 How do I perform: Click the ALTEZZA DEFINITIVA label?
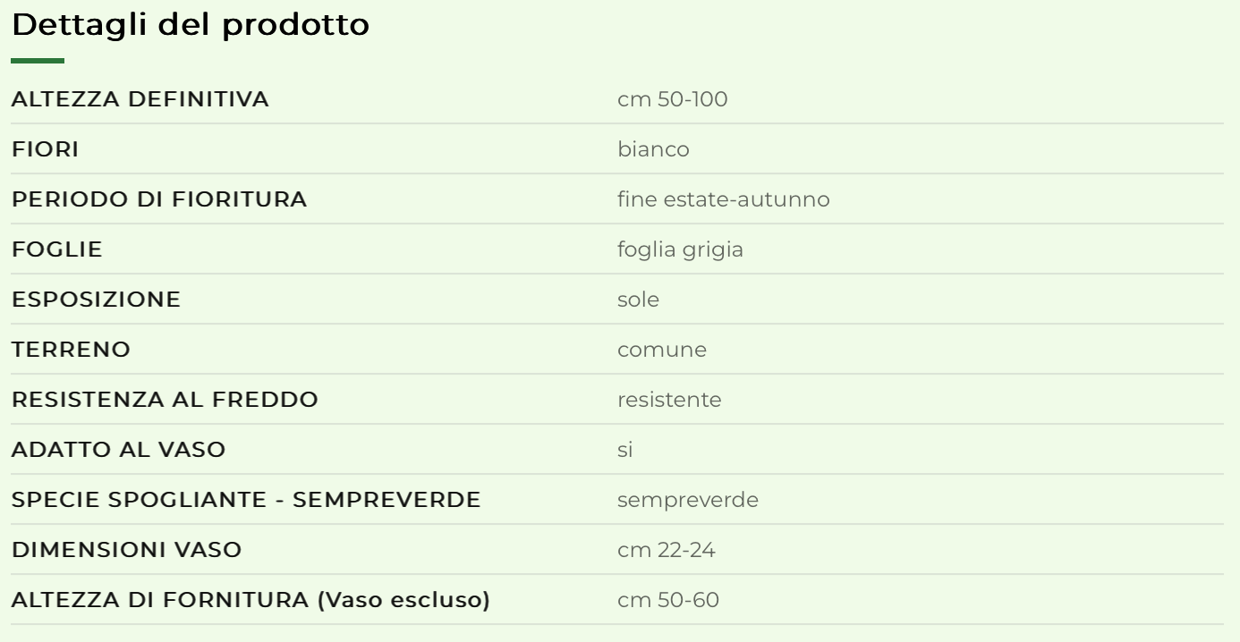point(140,99)
